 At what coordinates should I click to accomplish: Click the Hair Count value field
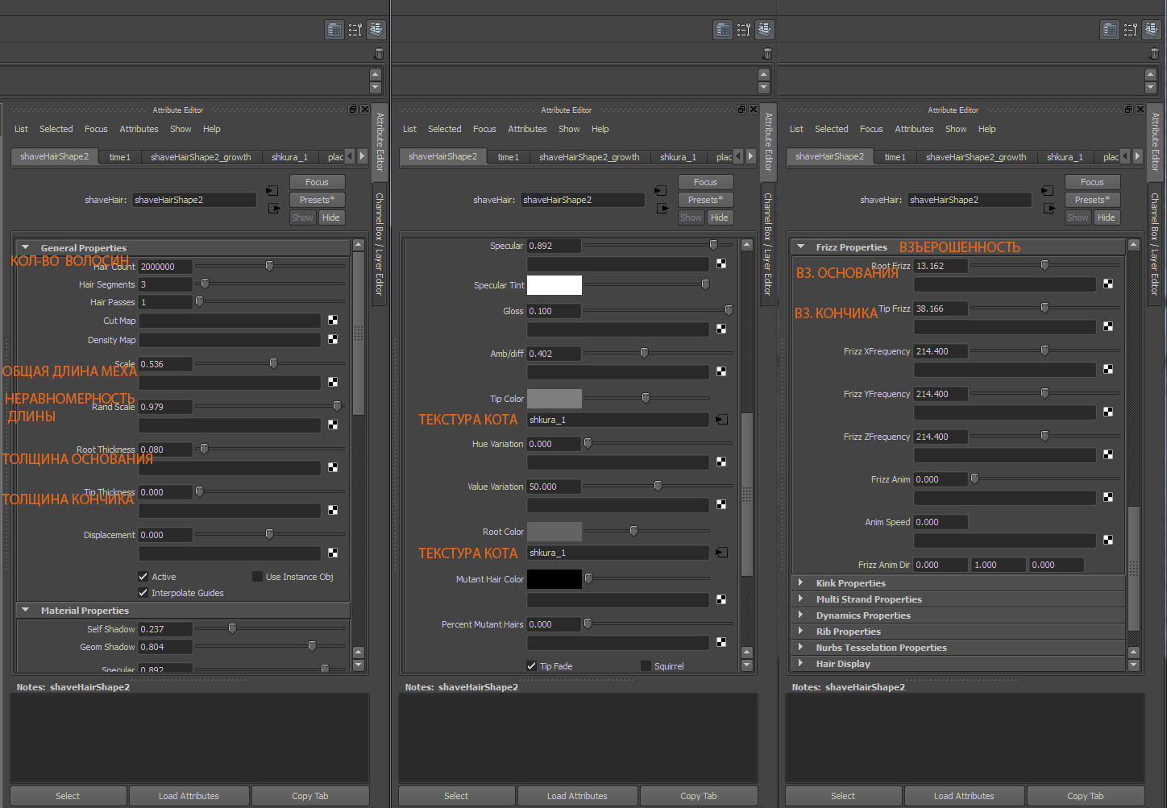tap(165, 267)
